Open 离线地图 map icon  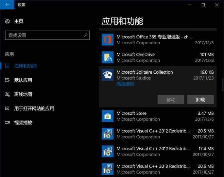[x=7, y=94]
